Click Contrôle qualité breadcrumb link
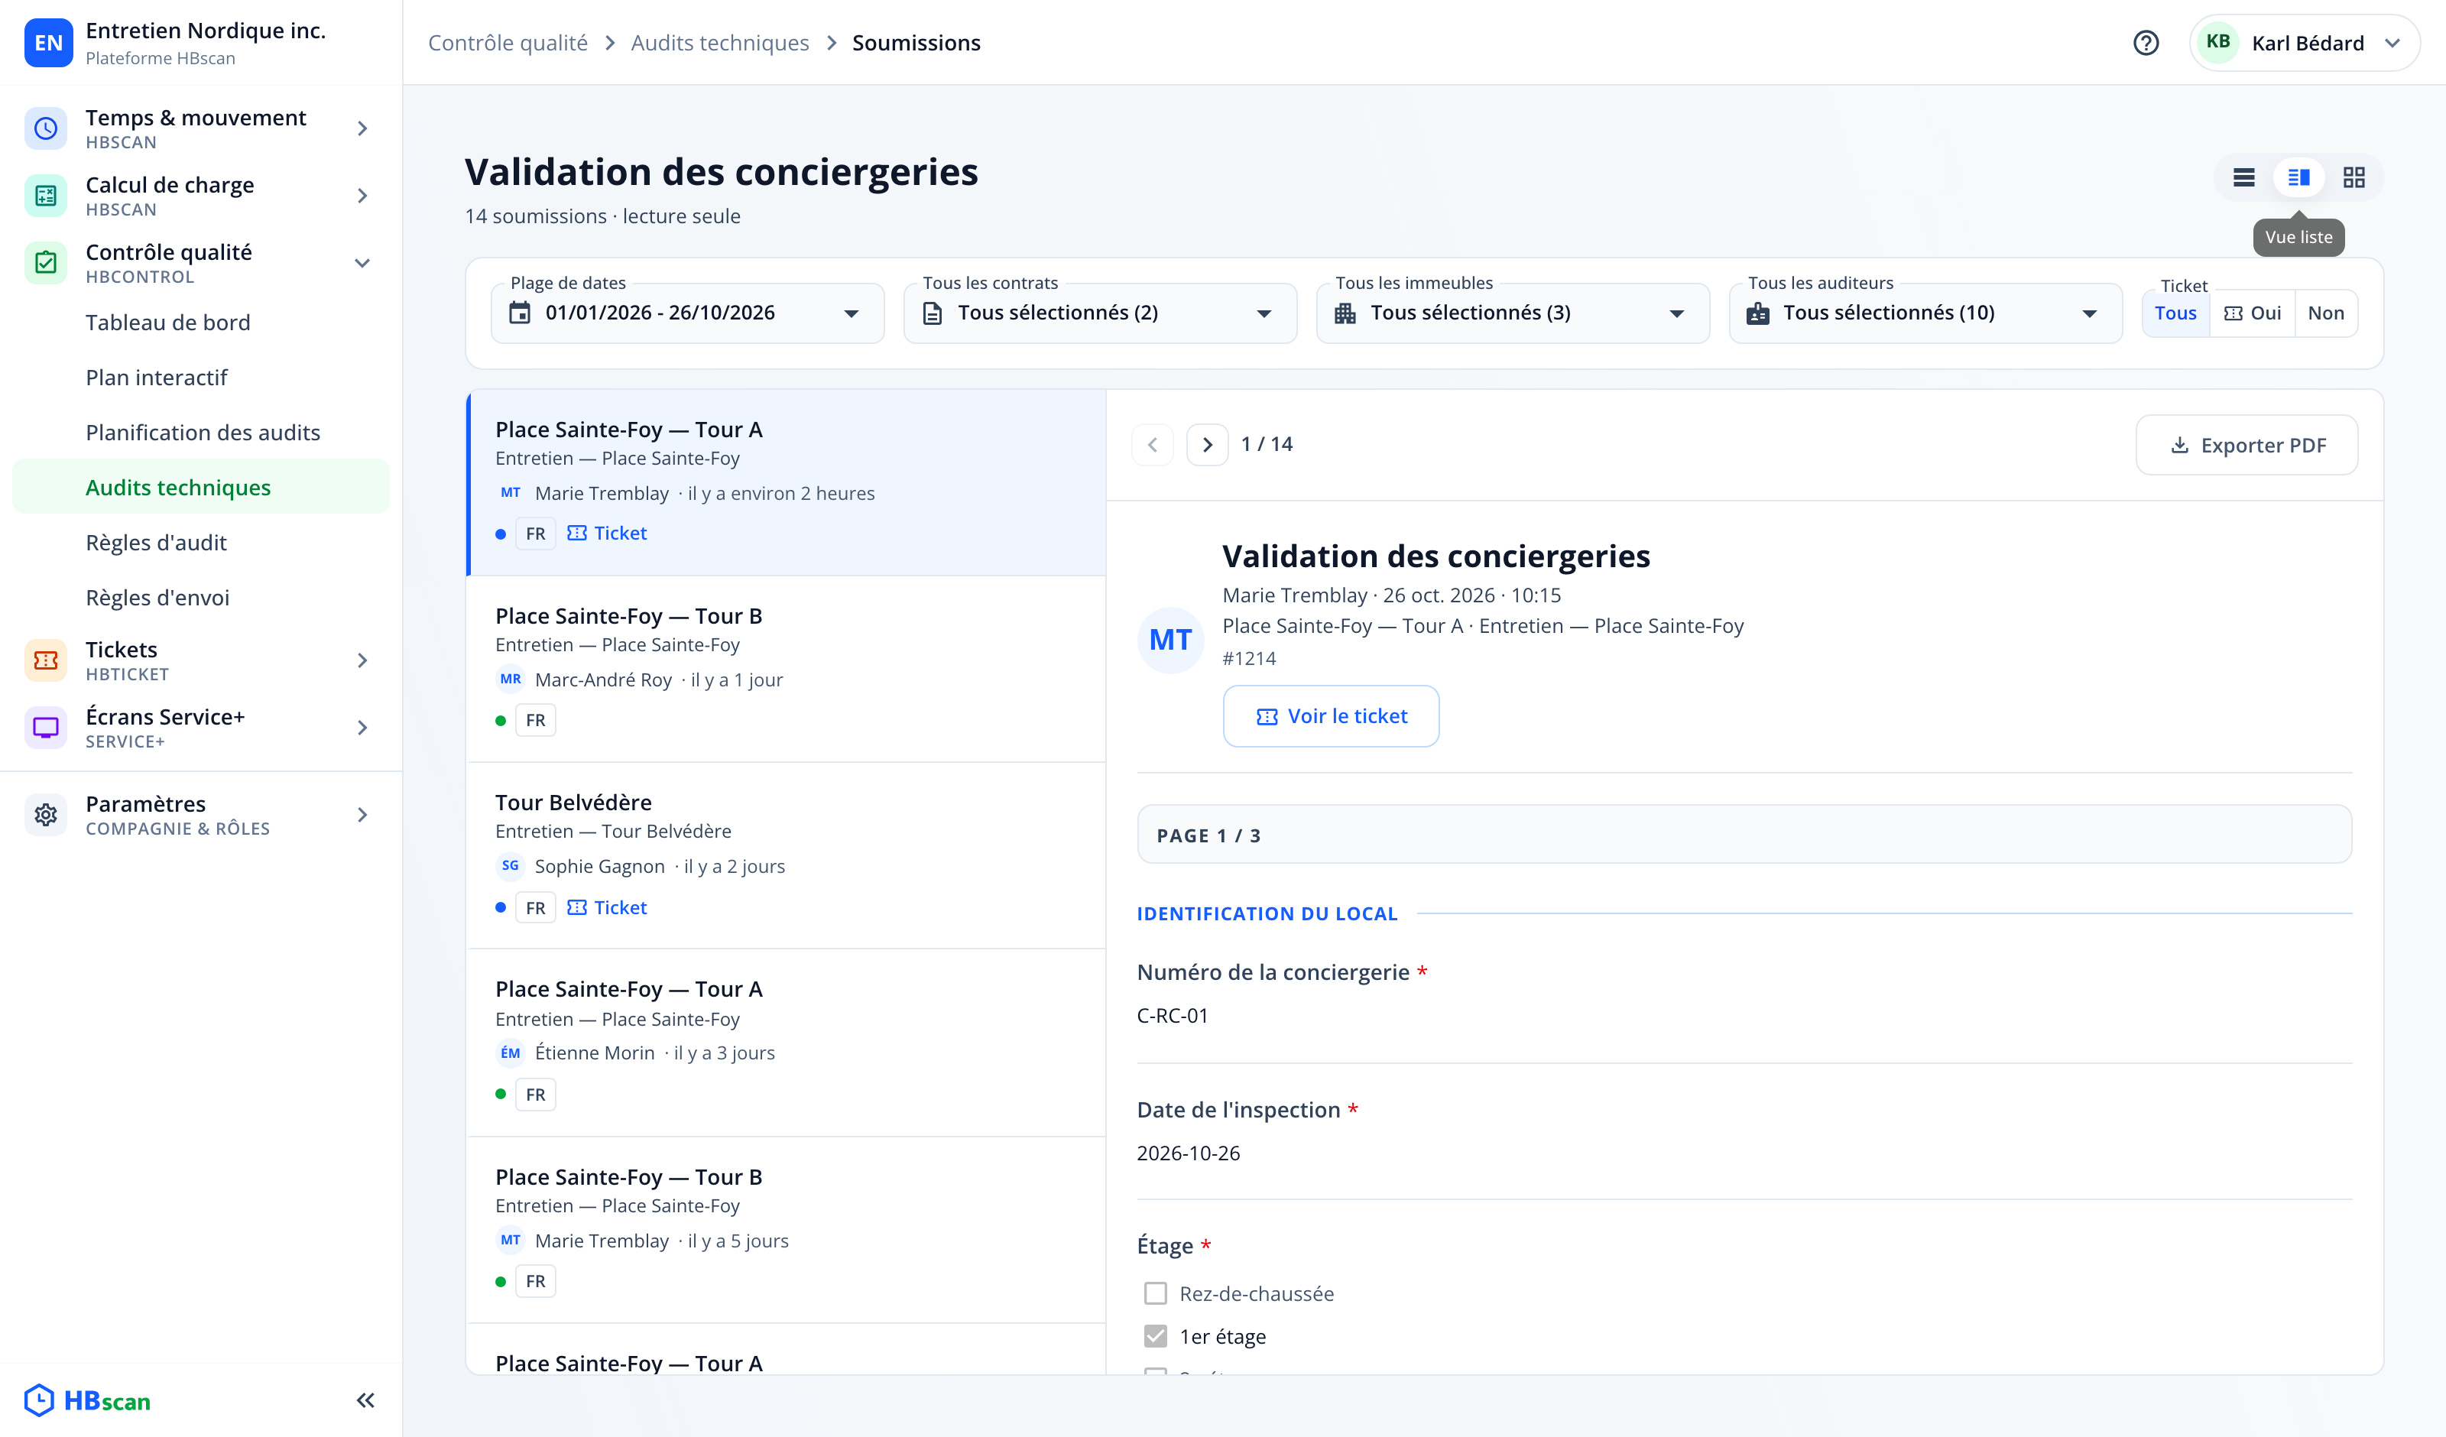The image size is (2446, 1437). [x=508, y=43]
